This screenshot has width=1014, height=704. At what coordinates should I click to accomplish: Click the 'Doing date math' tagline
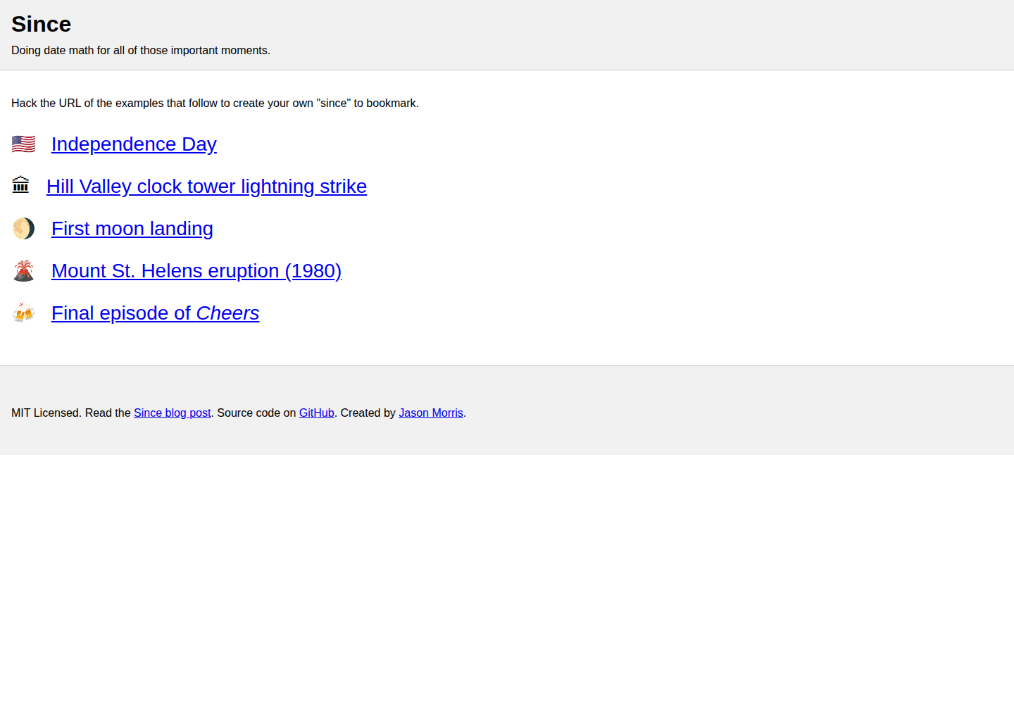coord(141,51)
